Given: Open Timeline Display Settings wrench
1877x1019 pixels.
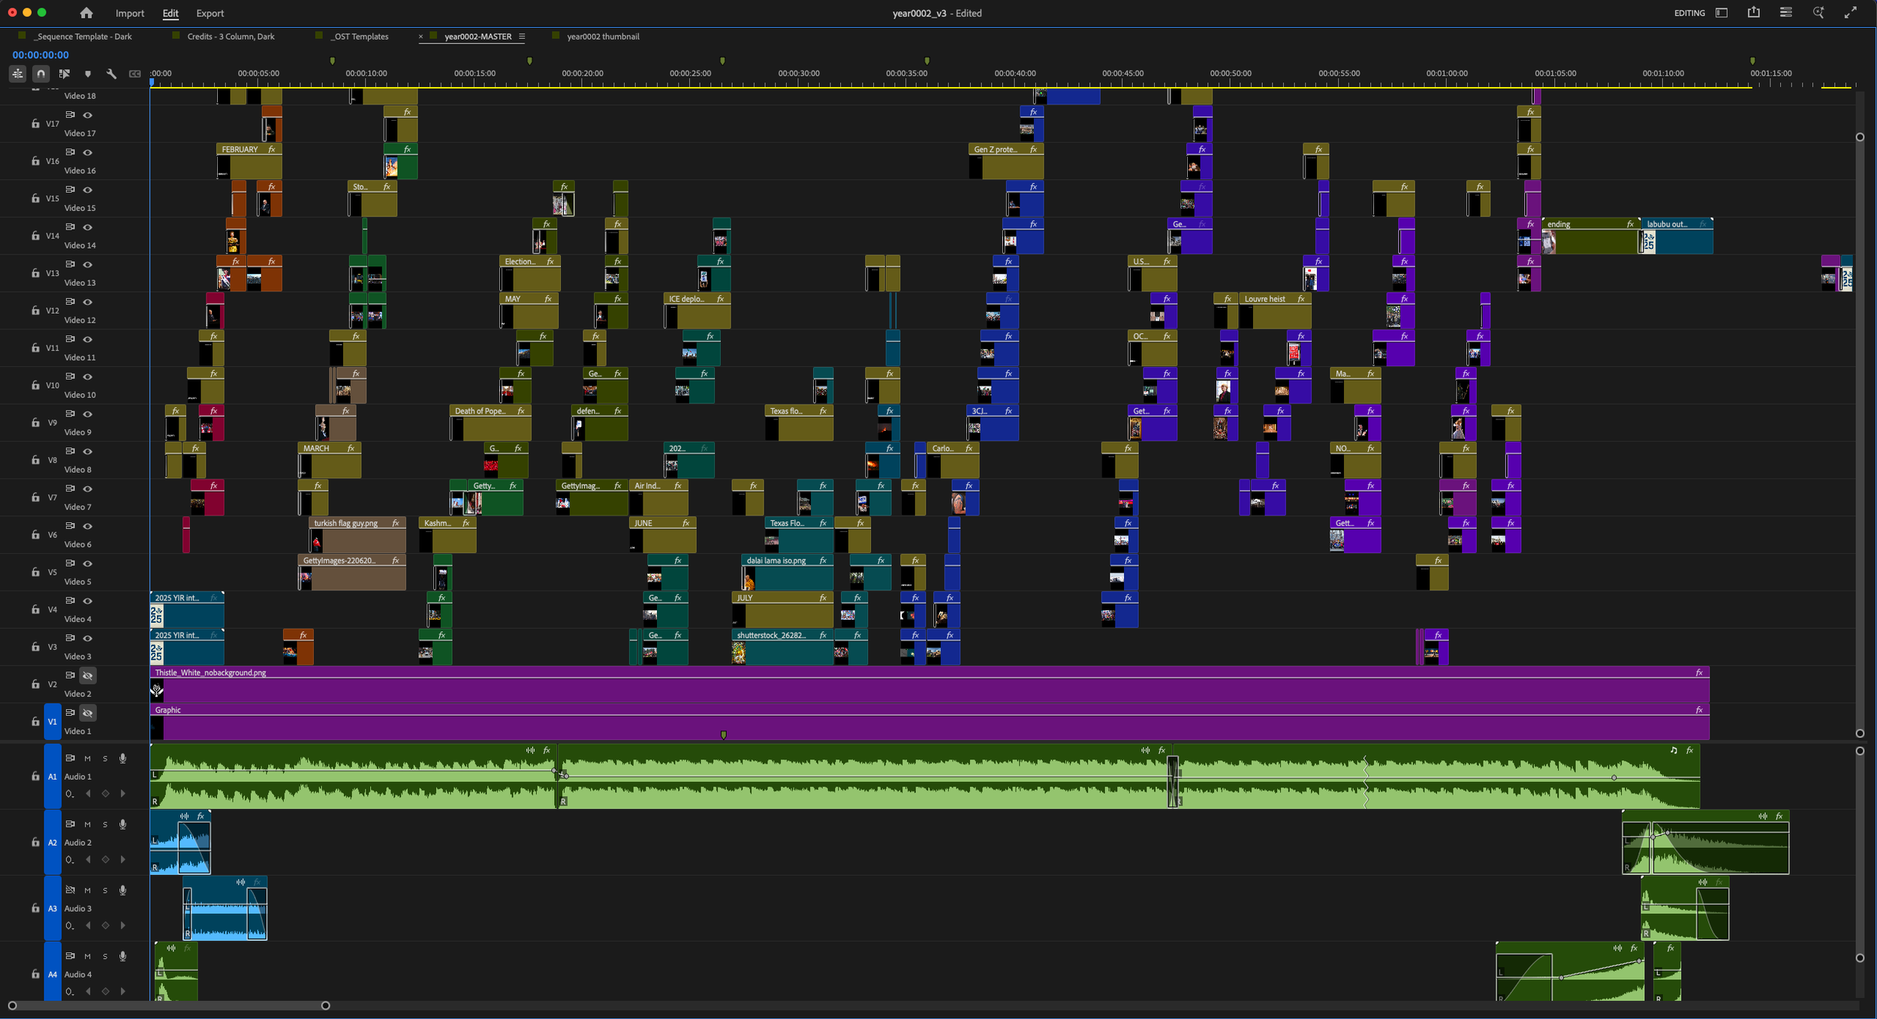Looking at the screenshot, I should pyautogui.click(x=111, y=74).
